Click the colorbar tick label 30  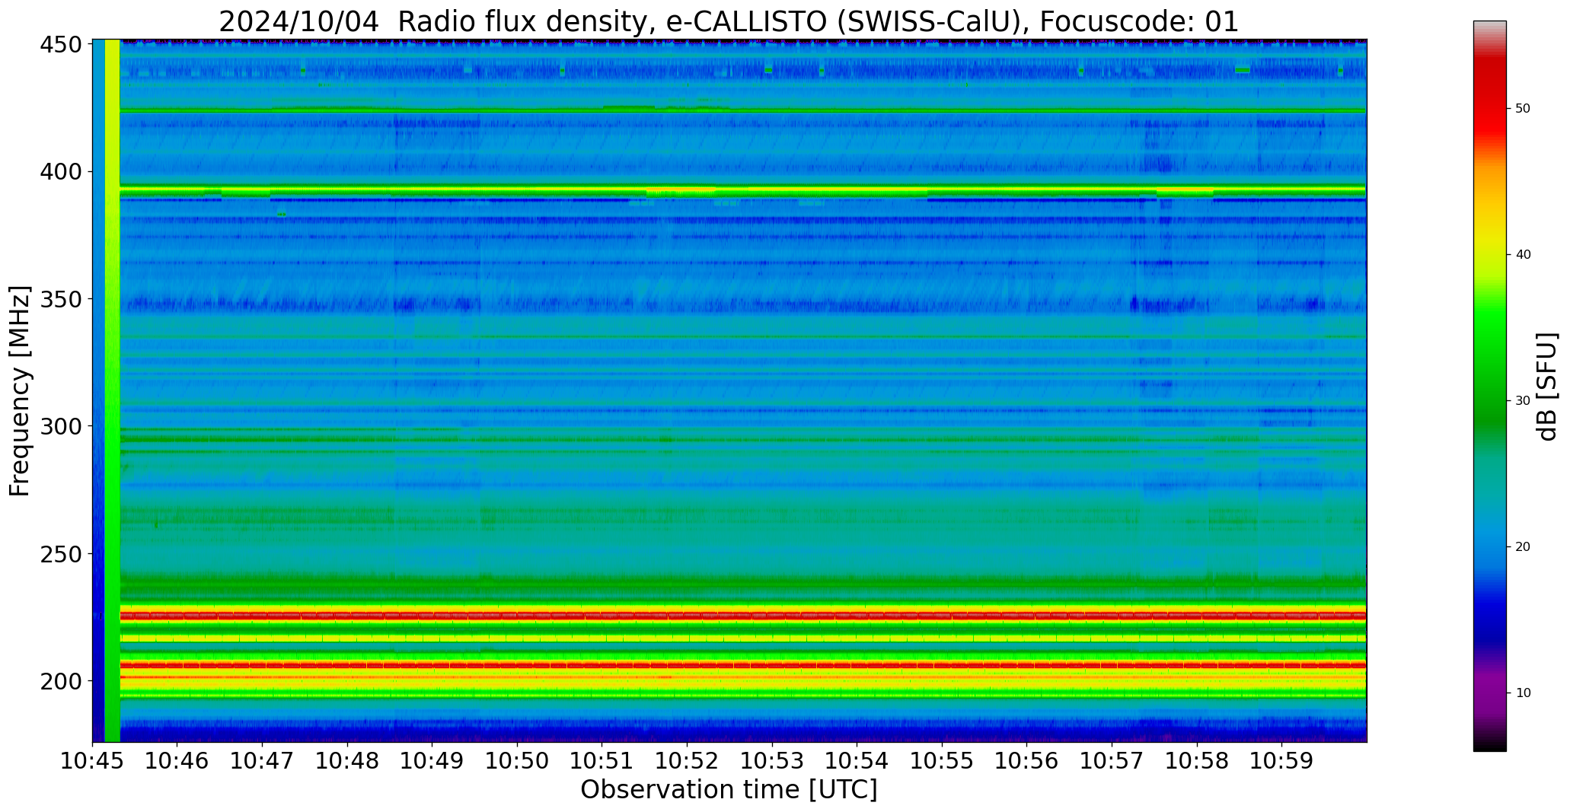(1523, 401)
